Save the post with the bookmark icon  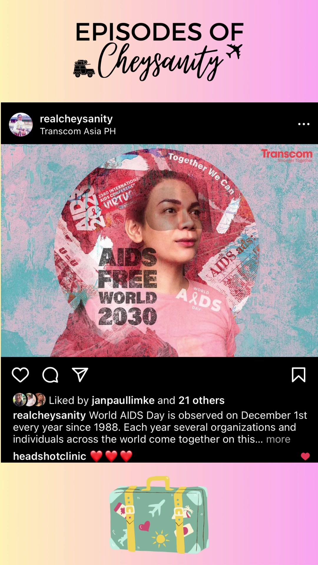pos(299,375)
